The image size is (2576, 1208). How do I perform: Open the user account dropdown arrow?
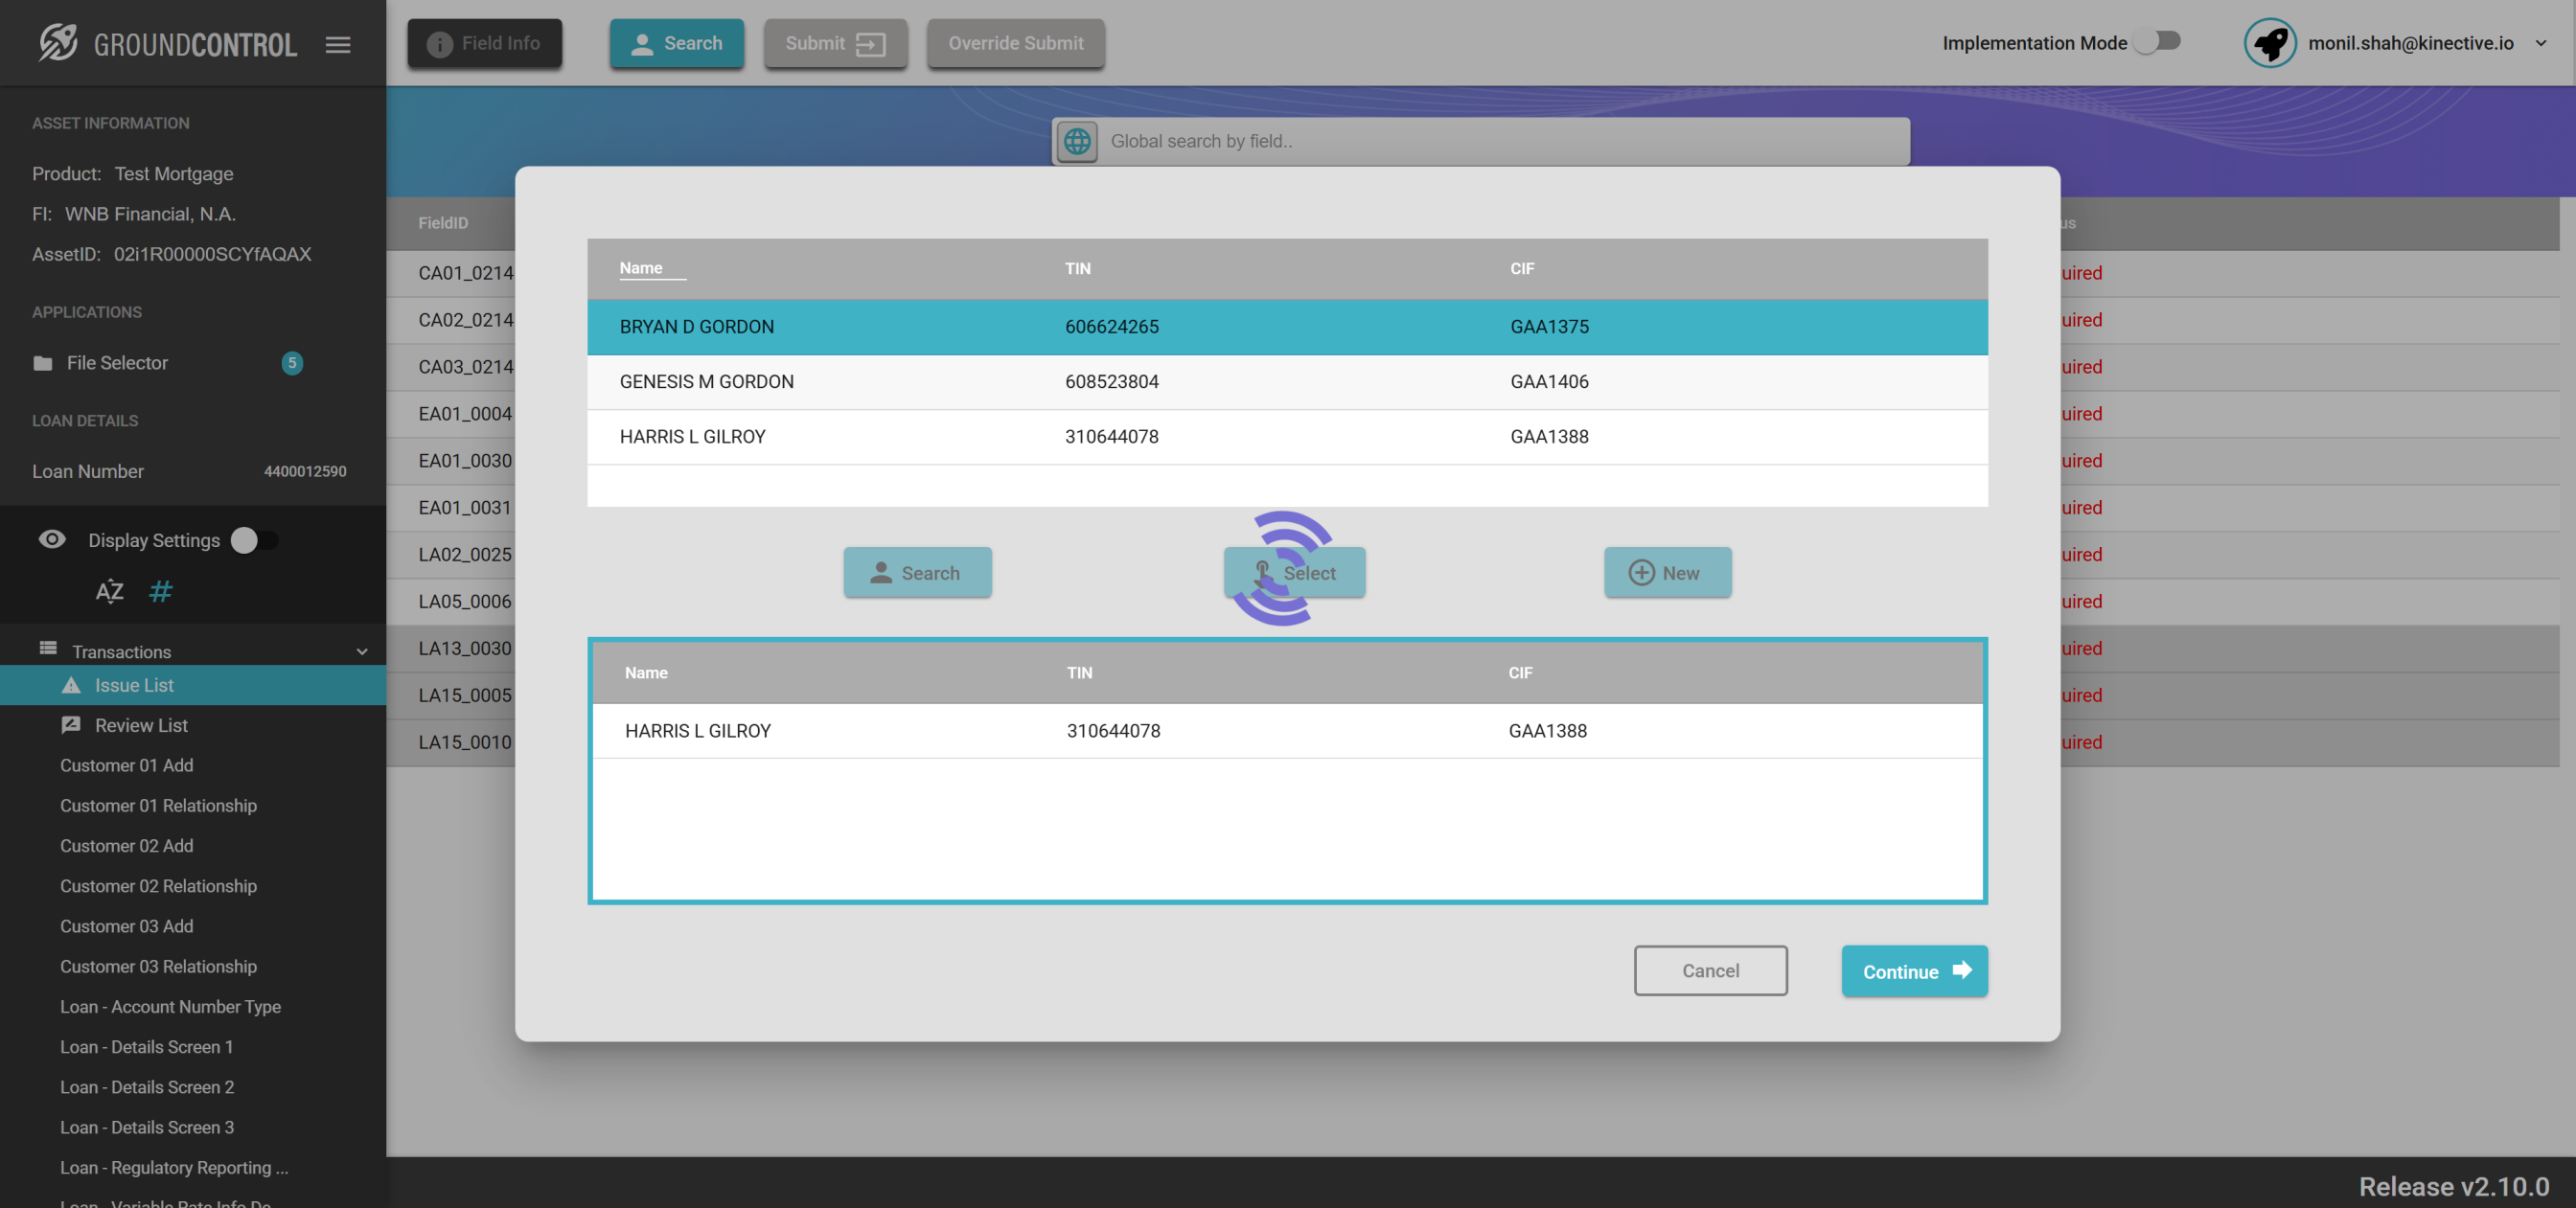coord(2541,43)
